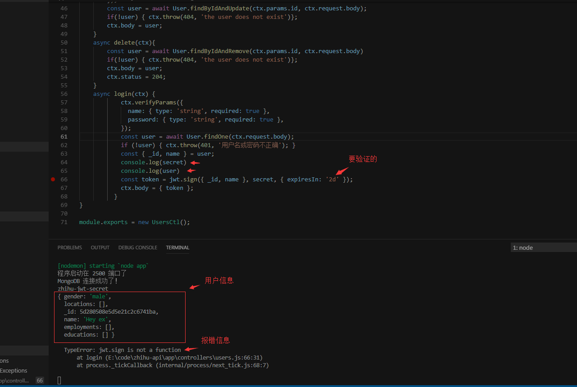The image size is (577, 387).
Task: Click the '程序启动在 2500 端口了' terminal line
Action: click(x=92, y=274)
